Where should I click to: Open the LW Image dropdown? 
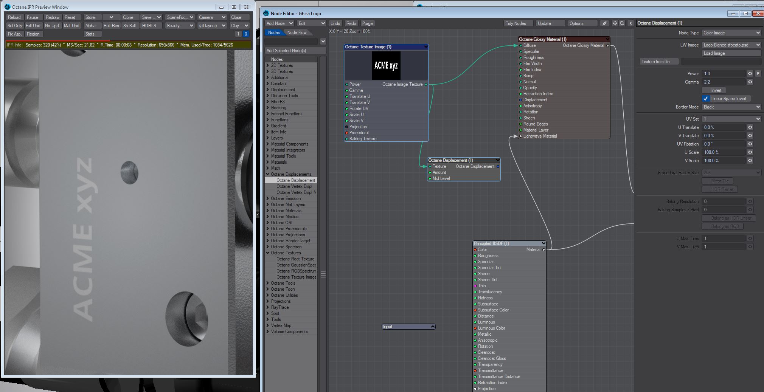(x=731, y=45)
